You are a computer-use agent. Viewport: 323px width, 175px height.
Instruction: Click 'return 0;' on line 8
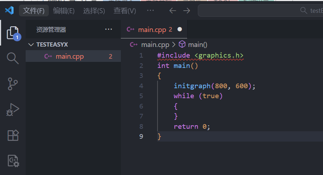click(x=192, y=127)
